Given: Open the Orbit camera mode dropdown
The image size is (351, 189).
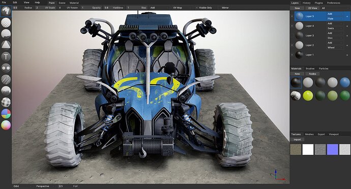Looking at the screenshot, I should 23,186.
